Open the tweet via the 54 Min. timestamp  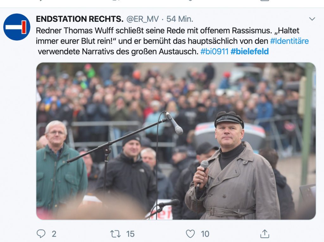tap(180, 19)
